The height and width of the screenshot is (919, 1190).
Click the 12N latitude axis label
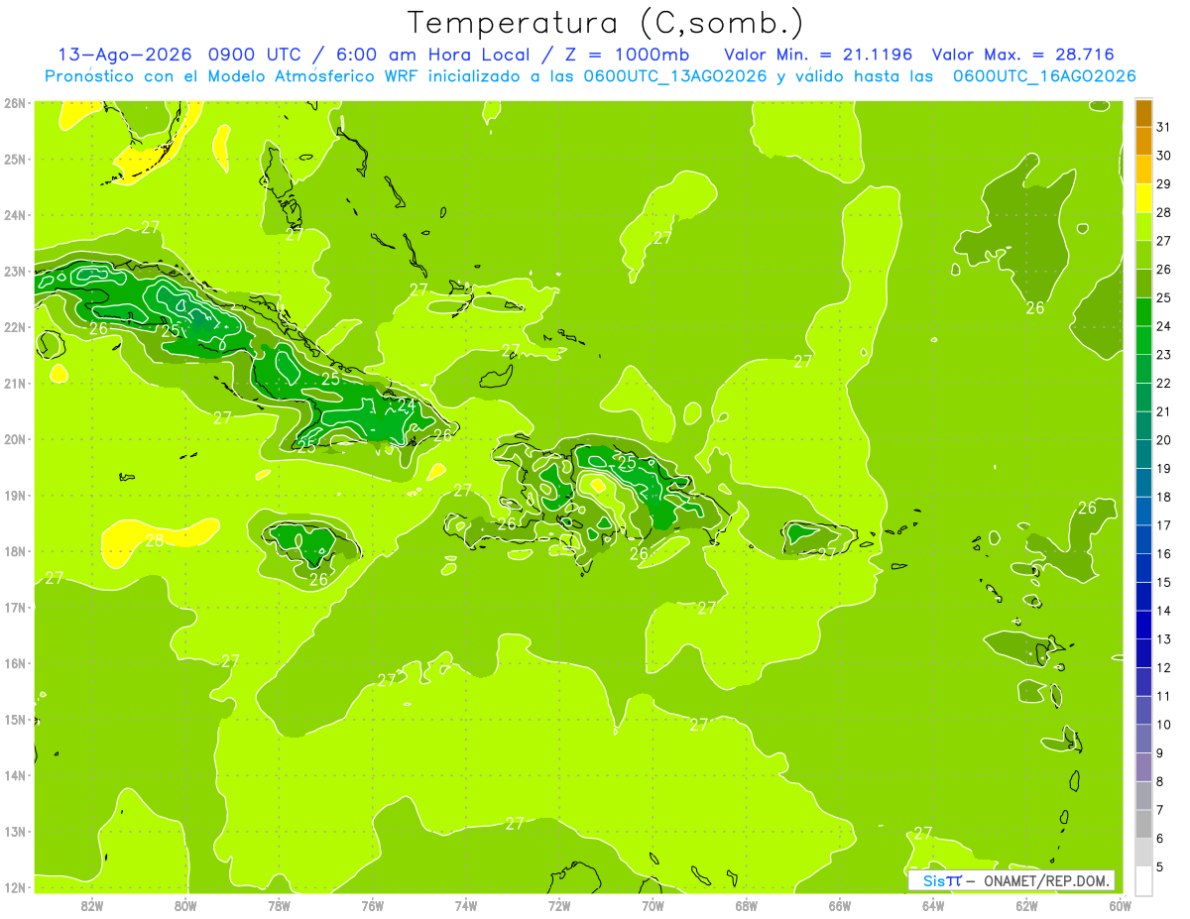click(15, 887)
